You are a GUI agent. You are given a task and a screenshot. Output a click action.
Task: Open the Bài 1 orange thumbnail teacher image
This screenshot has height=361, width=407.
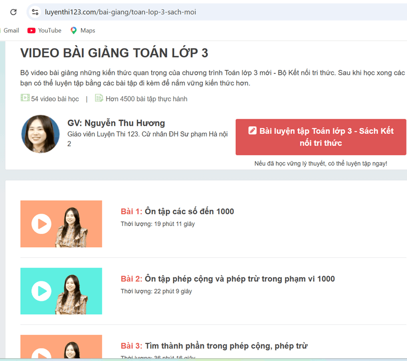point(72,227)
